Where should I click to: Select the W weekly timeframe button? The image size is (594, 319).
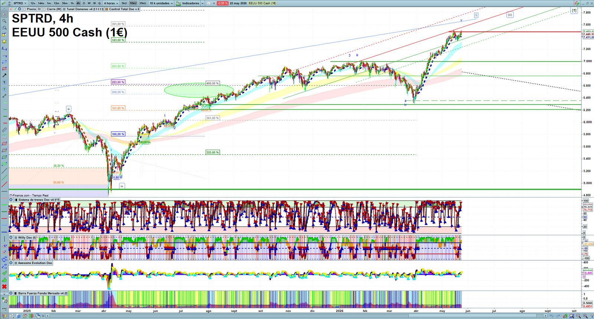click(x=89, y=3)
